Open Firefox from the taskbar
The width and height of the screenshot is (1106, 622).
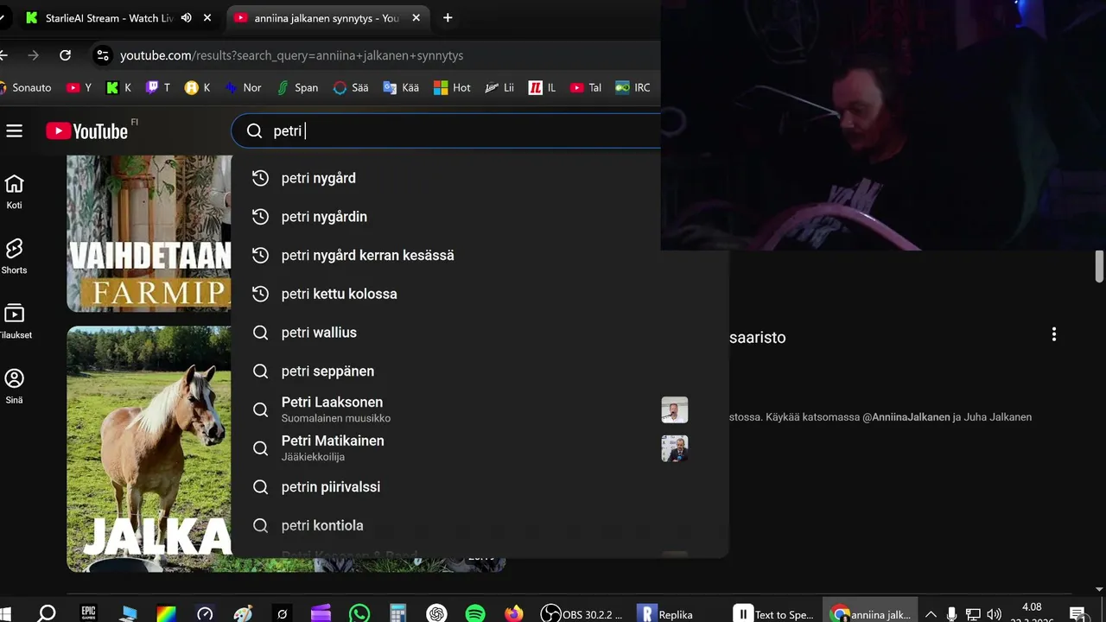point(514,613)
